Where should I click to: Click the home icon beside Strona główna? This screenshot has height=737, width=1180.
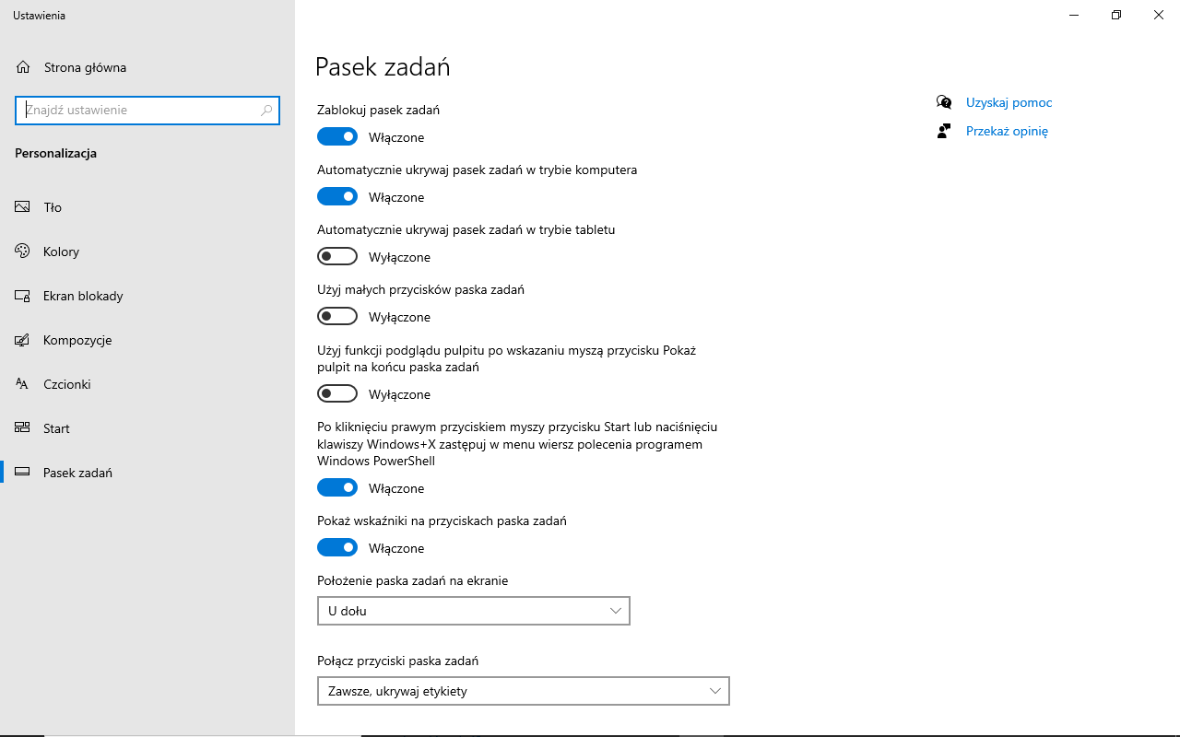click(x=23, y=67)
